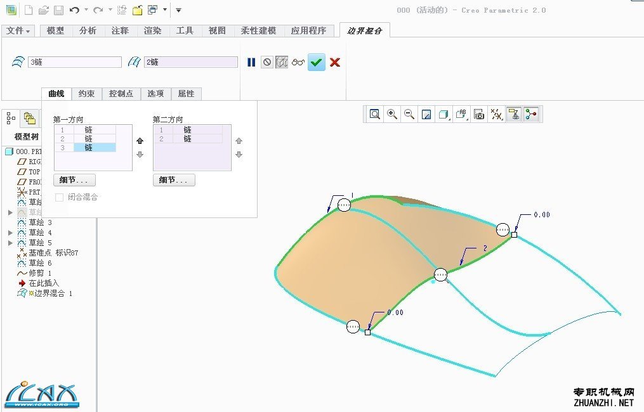Open the saved orientations icon
The width and height of the screenshot is (644, 412).
[x=462, y=114]
